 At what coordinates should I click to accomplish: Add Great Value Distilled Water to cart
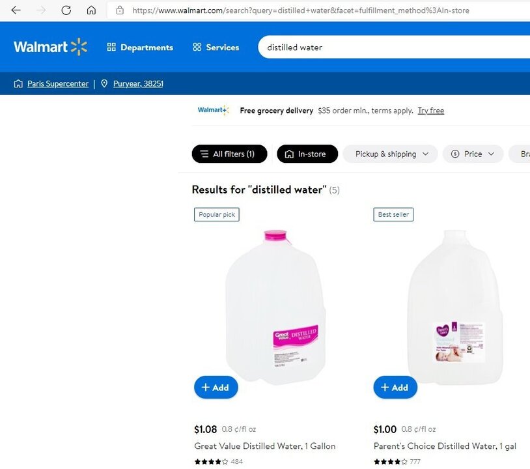216,388
